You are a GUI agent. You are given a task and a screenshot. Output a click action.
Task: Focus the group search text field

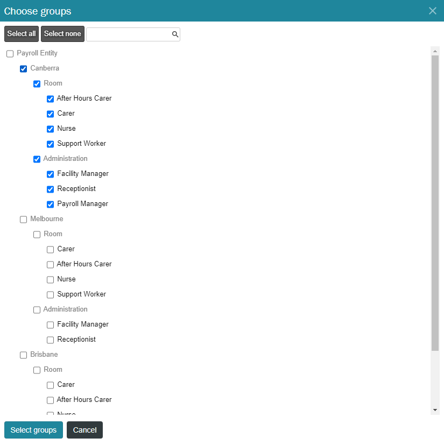coord(128,34)
